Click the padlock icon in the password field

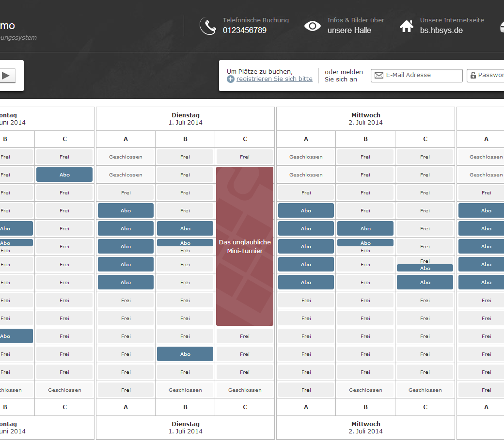pos(473,75)
